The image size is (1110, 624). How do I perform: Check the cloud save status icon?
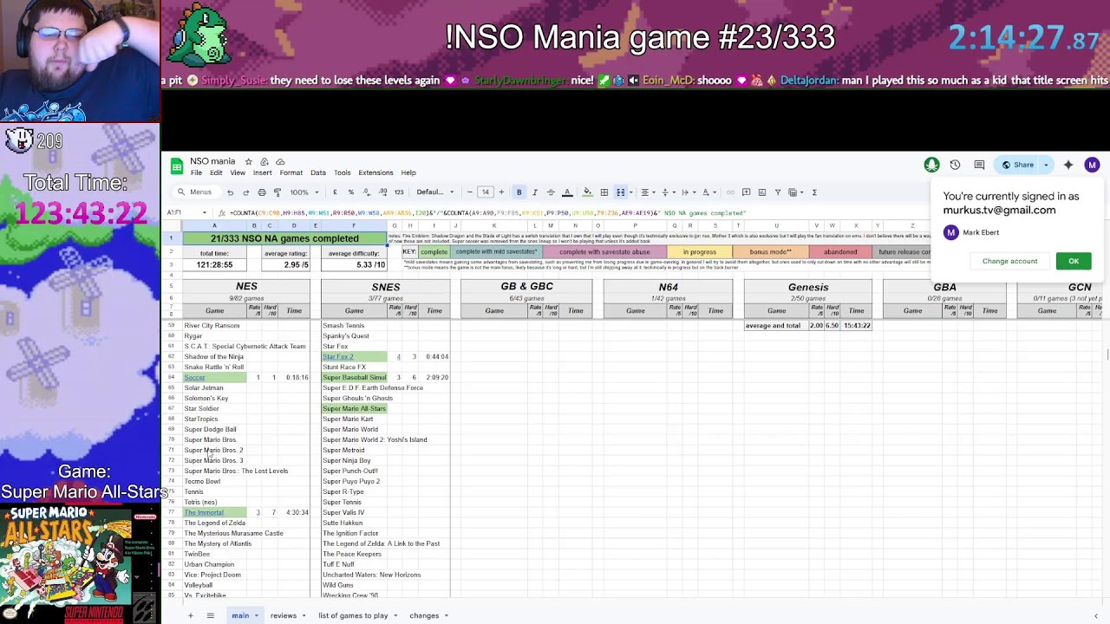280,162
